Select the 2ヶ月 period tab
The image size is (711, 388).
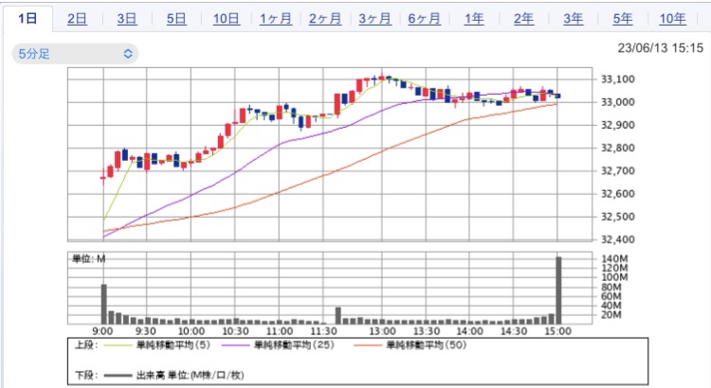[325, 19]
